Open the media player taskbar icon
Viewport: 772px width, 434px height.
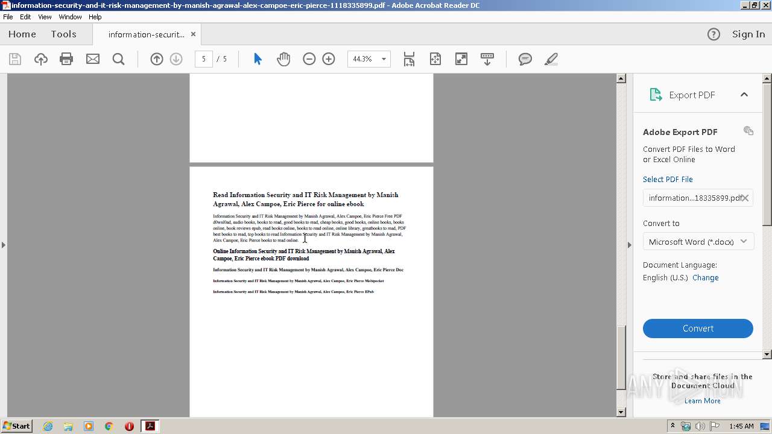pos(89,426)
